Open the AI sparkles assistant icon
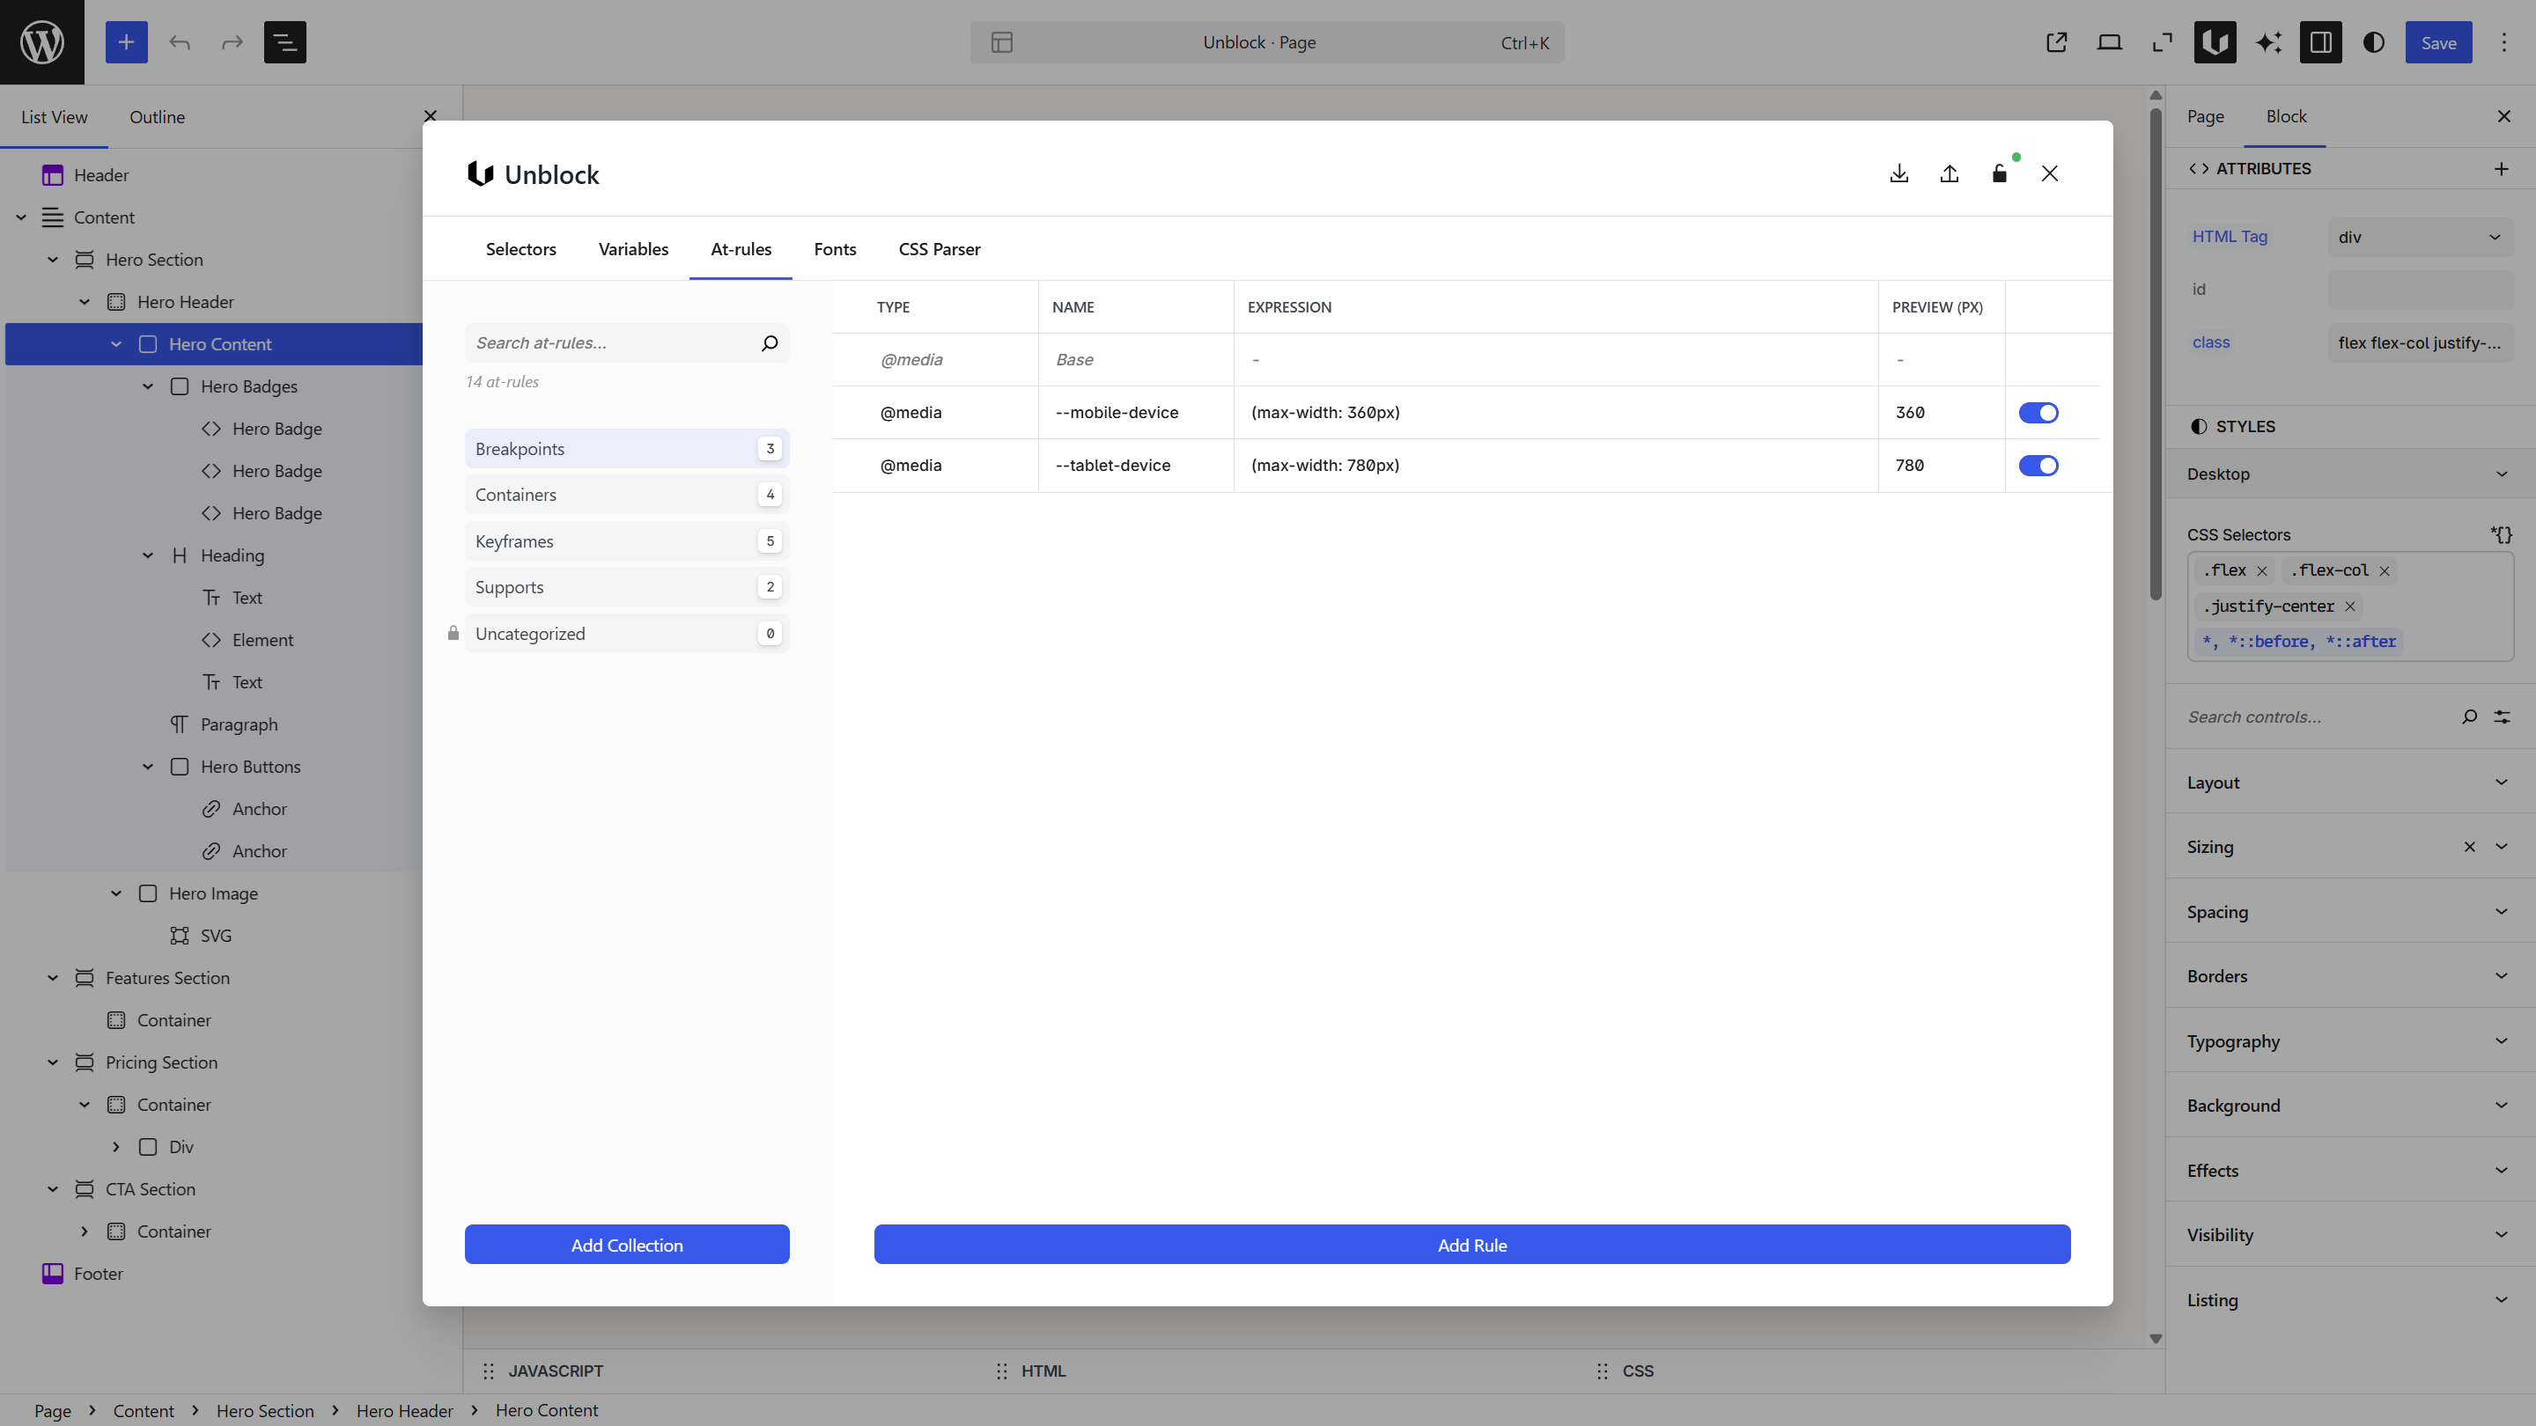This screenshot has height=1426, width=2536. pyautogui.click(x=2268, y=42)
